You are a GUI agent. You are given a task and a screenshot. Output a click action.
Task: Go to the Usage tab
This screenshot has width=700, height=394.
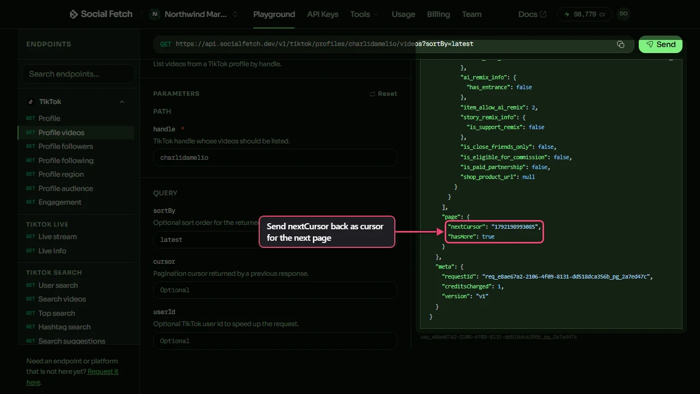coord(403,14)
